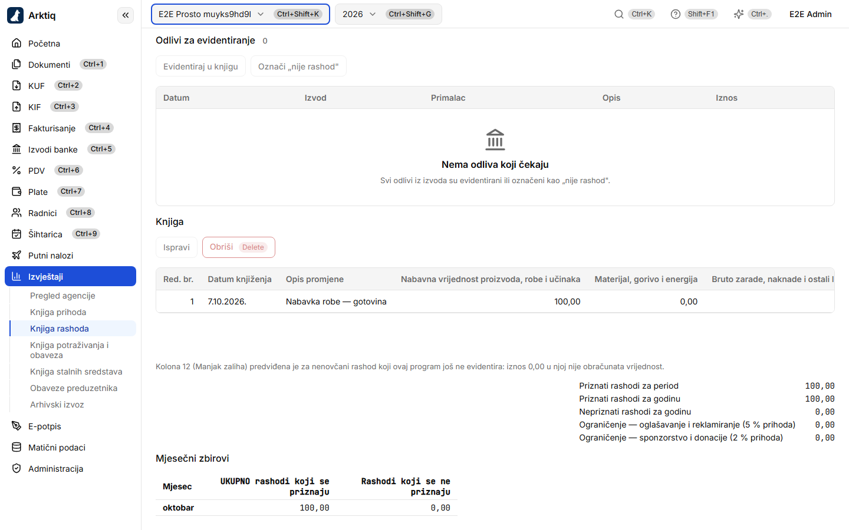Click the Evidentiraj u knjigu button
The height and width of the screenshot is (530, 849).
pyautogui.click(x=200, y=67)
